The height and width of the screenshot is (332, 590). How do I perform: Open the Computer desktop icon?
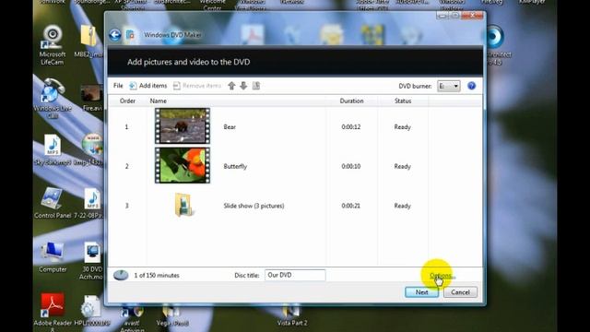53,257
